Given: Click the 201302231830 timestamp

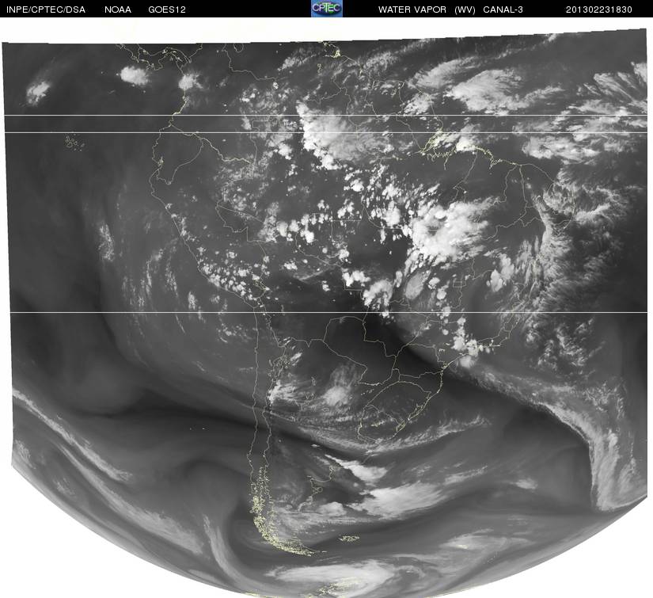Looking at the screenshot, I should click(x=599, y=10).
